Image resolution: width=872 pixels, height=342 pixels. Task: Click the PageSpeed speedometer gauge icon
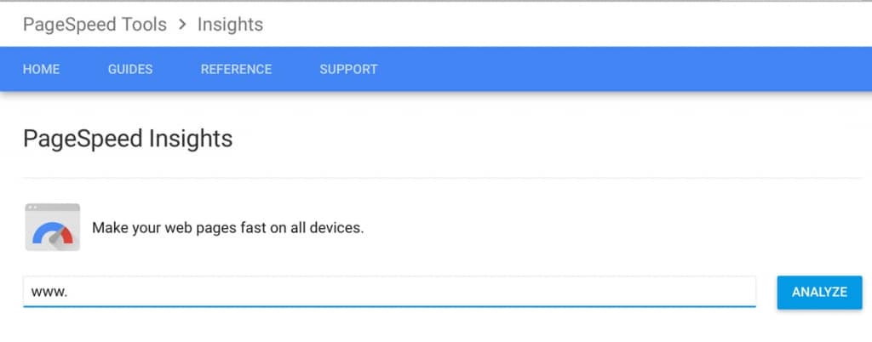click(52, 227)
